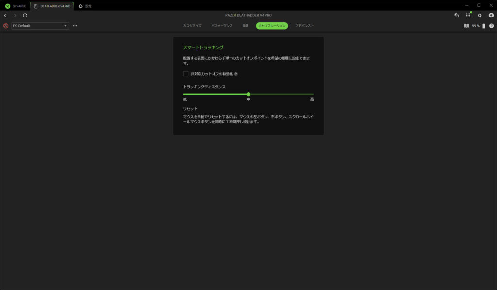The width and height of the screenshot is (497, 290).
Task: Open the user account avatar icon
Action: (491, 16)
